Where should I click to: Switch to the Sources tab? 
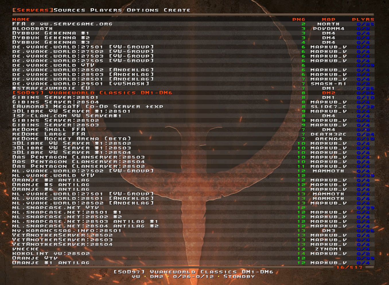pyautogui.click(x=69, y=10)
